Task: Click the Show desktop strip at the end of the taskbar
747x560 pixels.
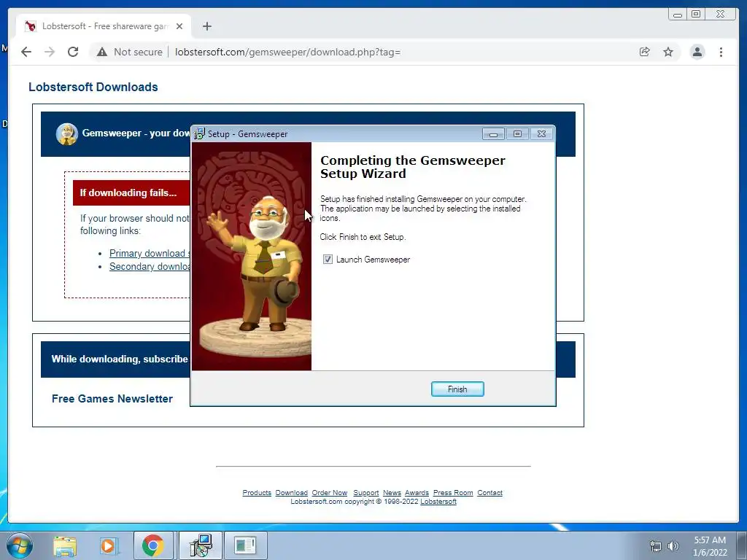Action: click(x=742, y=546)
